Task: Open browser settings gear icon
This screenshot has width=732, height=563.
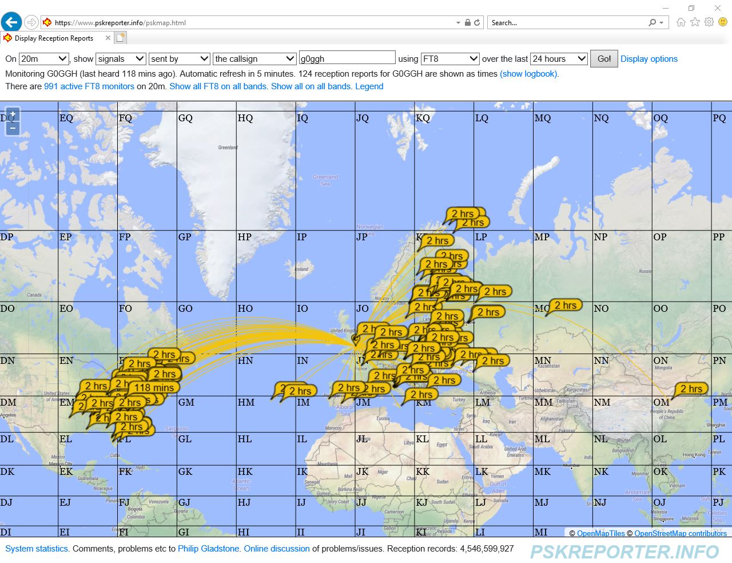Action: click(x=709, y=22)
